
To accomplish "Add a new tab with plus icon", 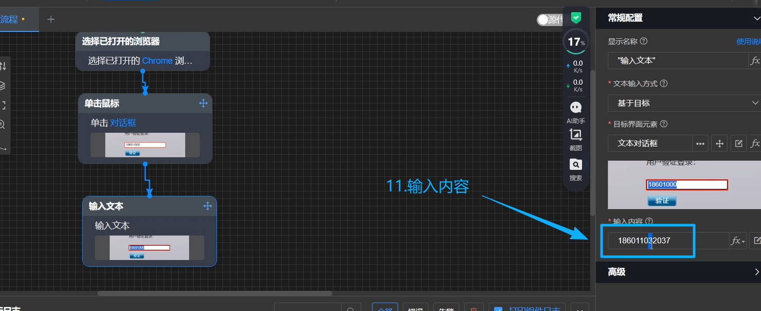I will coord(50,20).
